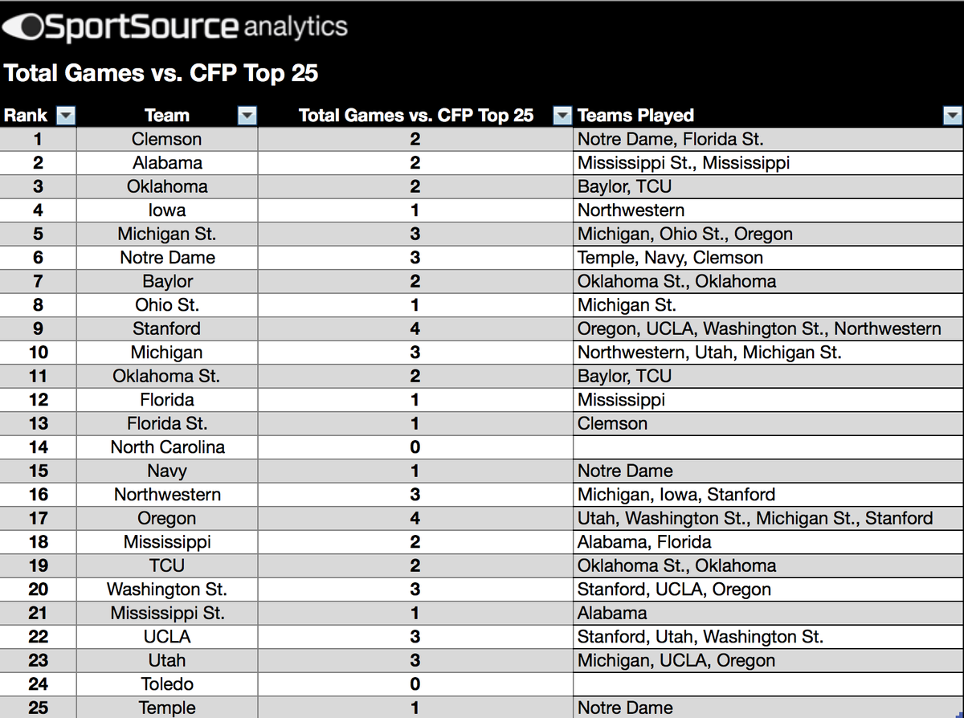Screen dimensions: 964x718
Task: Select the Teams Played column header
Action: click(x=635, y=116)
